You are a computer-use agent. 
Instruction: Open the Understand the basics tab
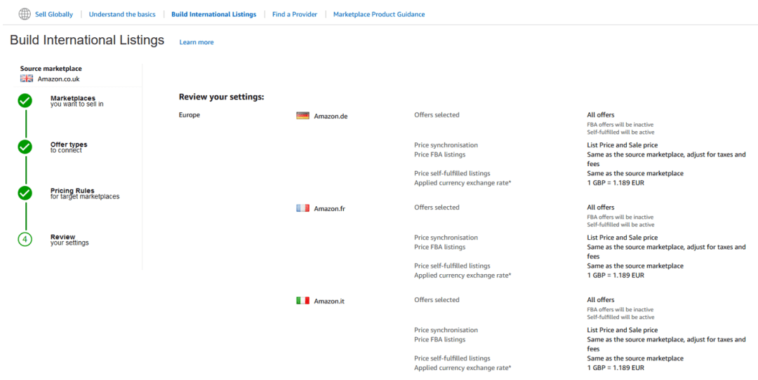click(122, 14)
